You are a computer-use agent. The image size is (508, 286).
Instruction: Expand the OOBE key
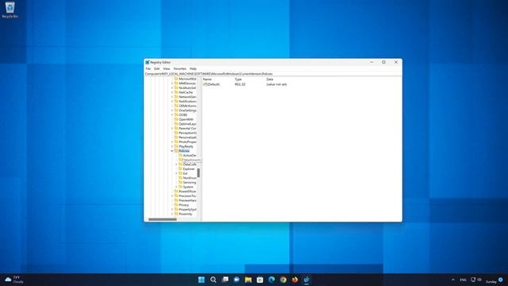click(x=172, y=114)
